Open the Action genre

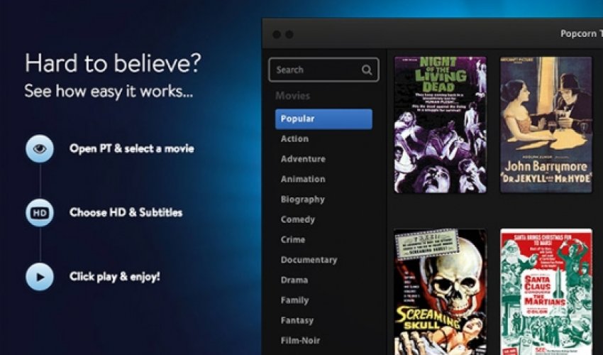pos(294,139)
